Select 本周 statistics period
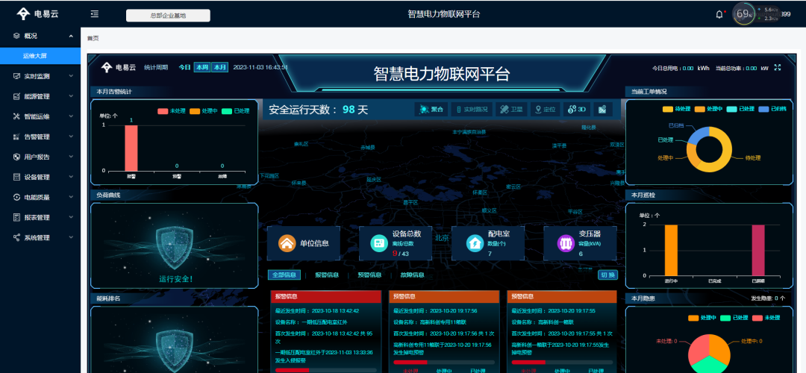The image size is (806, 373). pos(201,67)
